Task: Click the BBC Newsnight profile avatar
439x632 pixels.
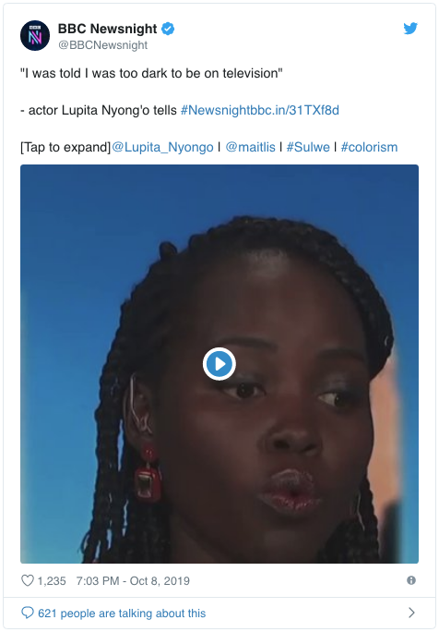Action: click(x=35, y=35)
